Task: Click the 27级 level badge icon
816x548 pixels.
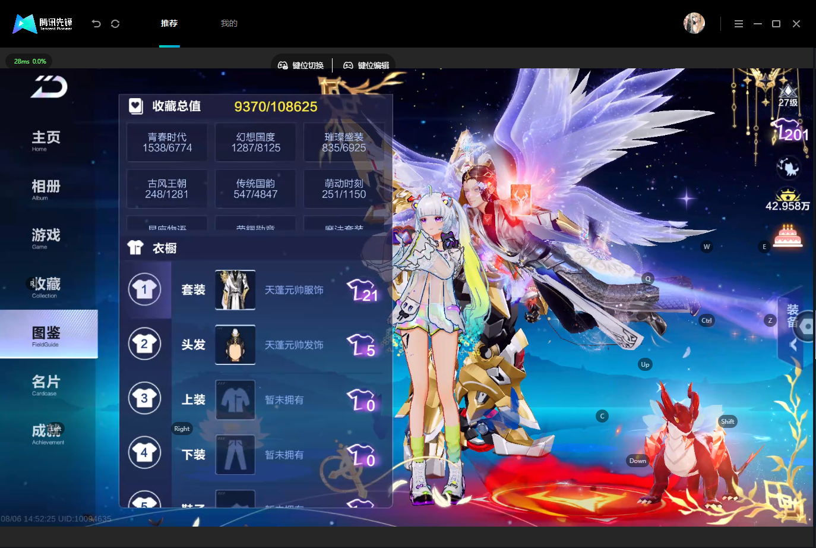Action: click(x=788, y=95)
